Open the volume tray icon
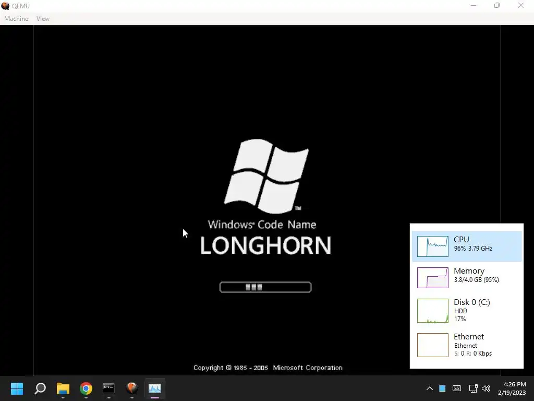Image resolution: width=534 pixels, height=401 pixels. click(486, 388)
